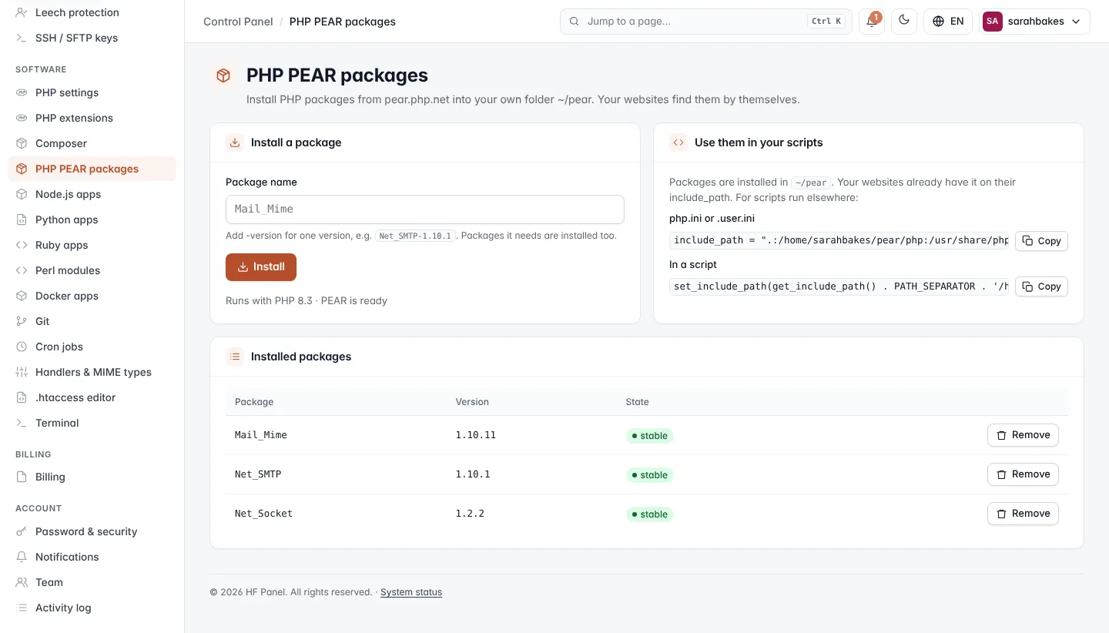The image size is (1109, 633).
Task: Click the Perl modules code icon
Action: (22, 270)
